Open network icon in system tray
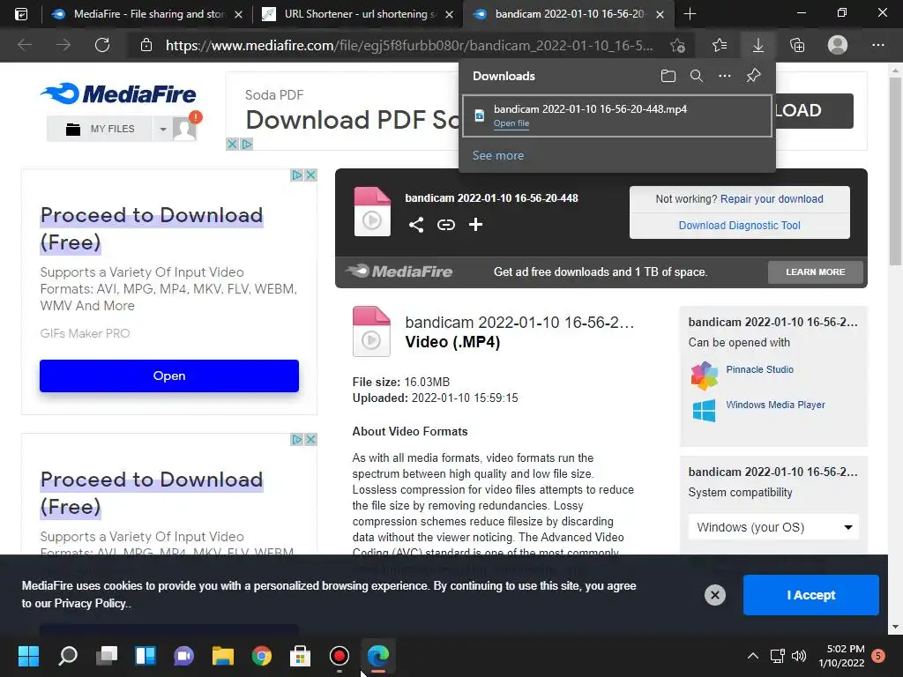903x677 pixels. point(778,656)
